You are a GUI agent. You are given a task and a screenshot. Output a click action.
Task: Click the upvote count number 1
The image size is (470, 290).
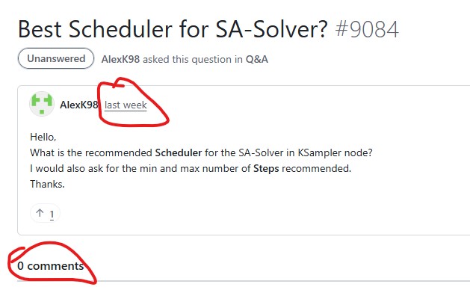[52, 215]
